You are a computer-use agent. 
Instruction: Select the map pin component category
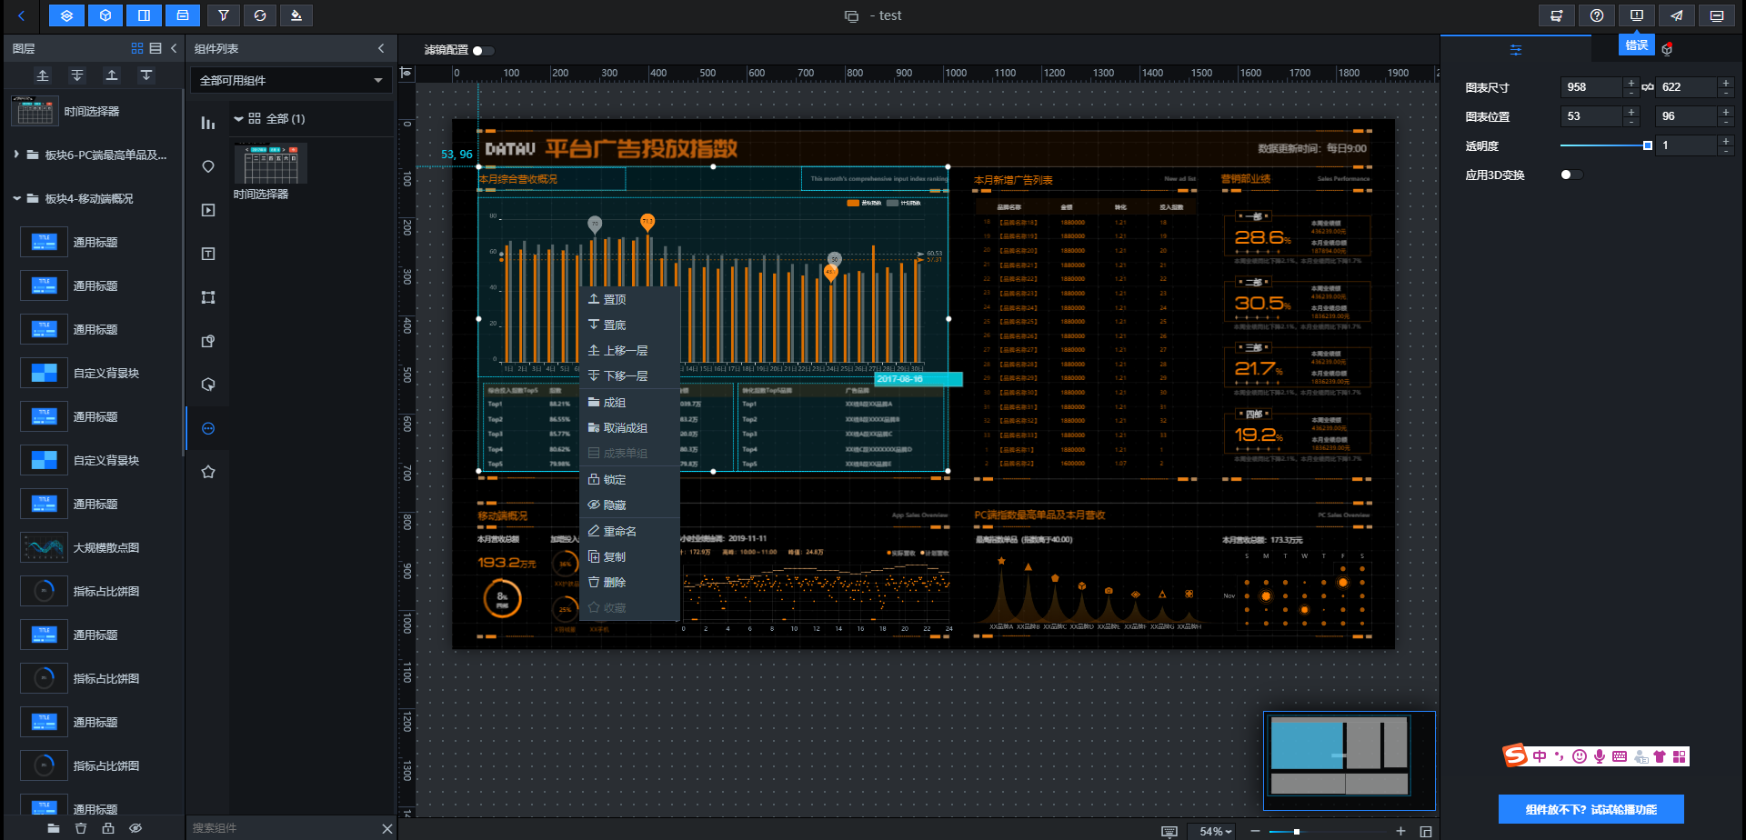pos(208,166)
